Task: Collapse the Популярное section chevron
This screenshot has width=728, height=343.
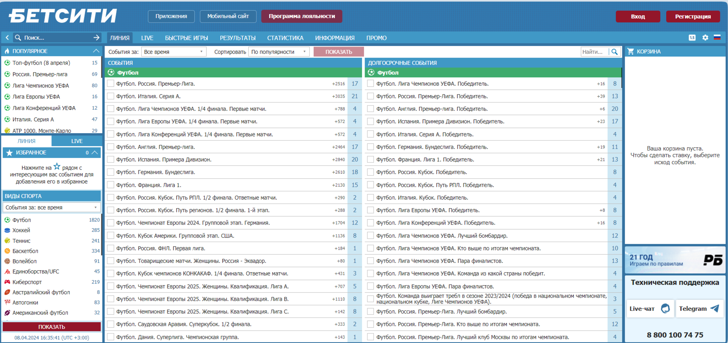Action: coord(96,51)
